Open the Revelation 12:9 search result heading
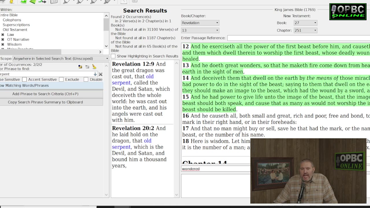This screenshot has height=208, width=370. click(133, 64)
